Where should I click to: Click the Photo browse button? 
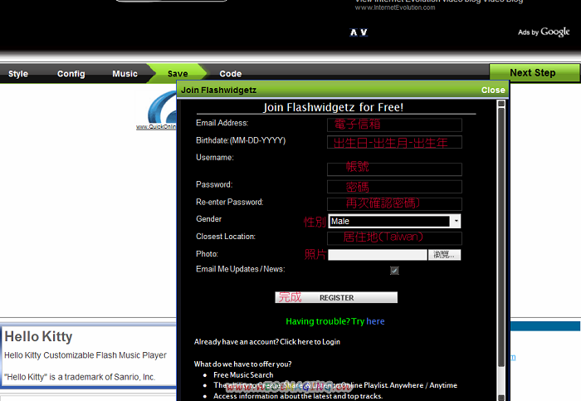click(445, 255)
